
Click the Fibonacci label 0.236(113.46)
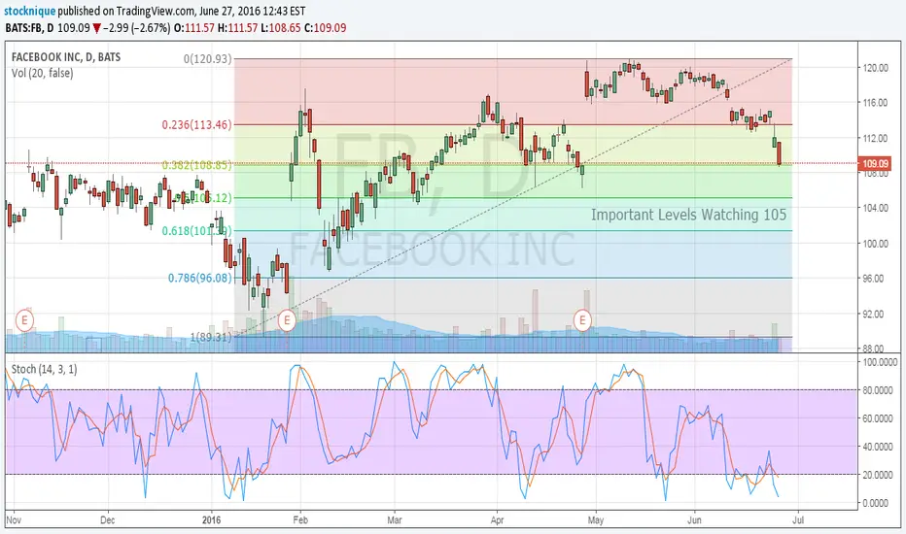pyautogui.click(x=196, y=124)
